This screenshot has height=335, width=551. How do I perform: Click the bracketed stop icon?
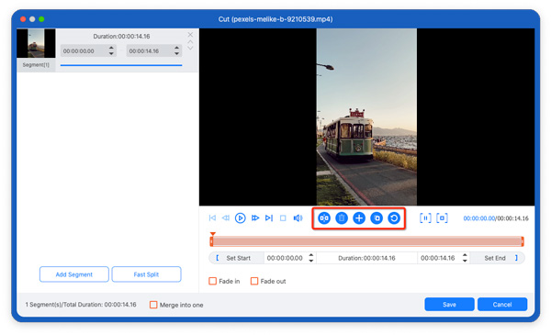[x=442, y=218]
